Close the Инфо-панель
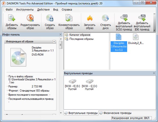Image resolution: width=158 pixels, height=122 pixels. [60, 34]
